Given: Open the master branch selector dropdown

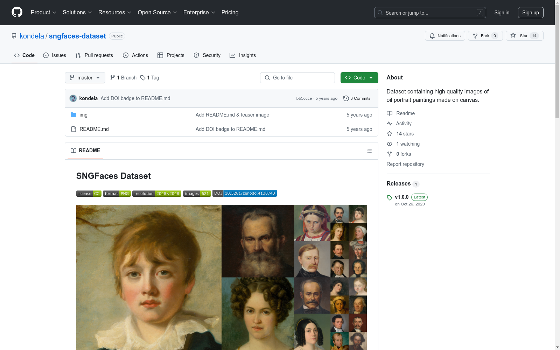Looking at the screenshot, I should tap(85, 78).
